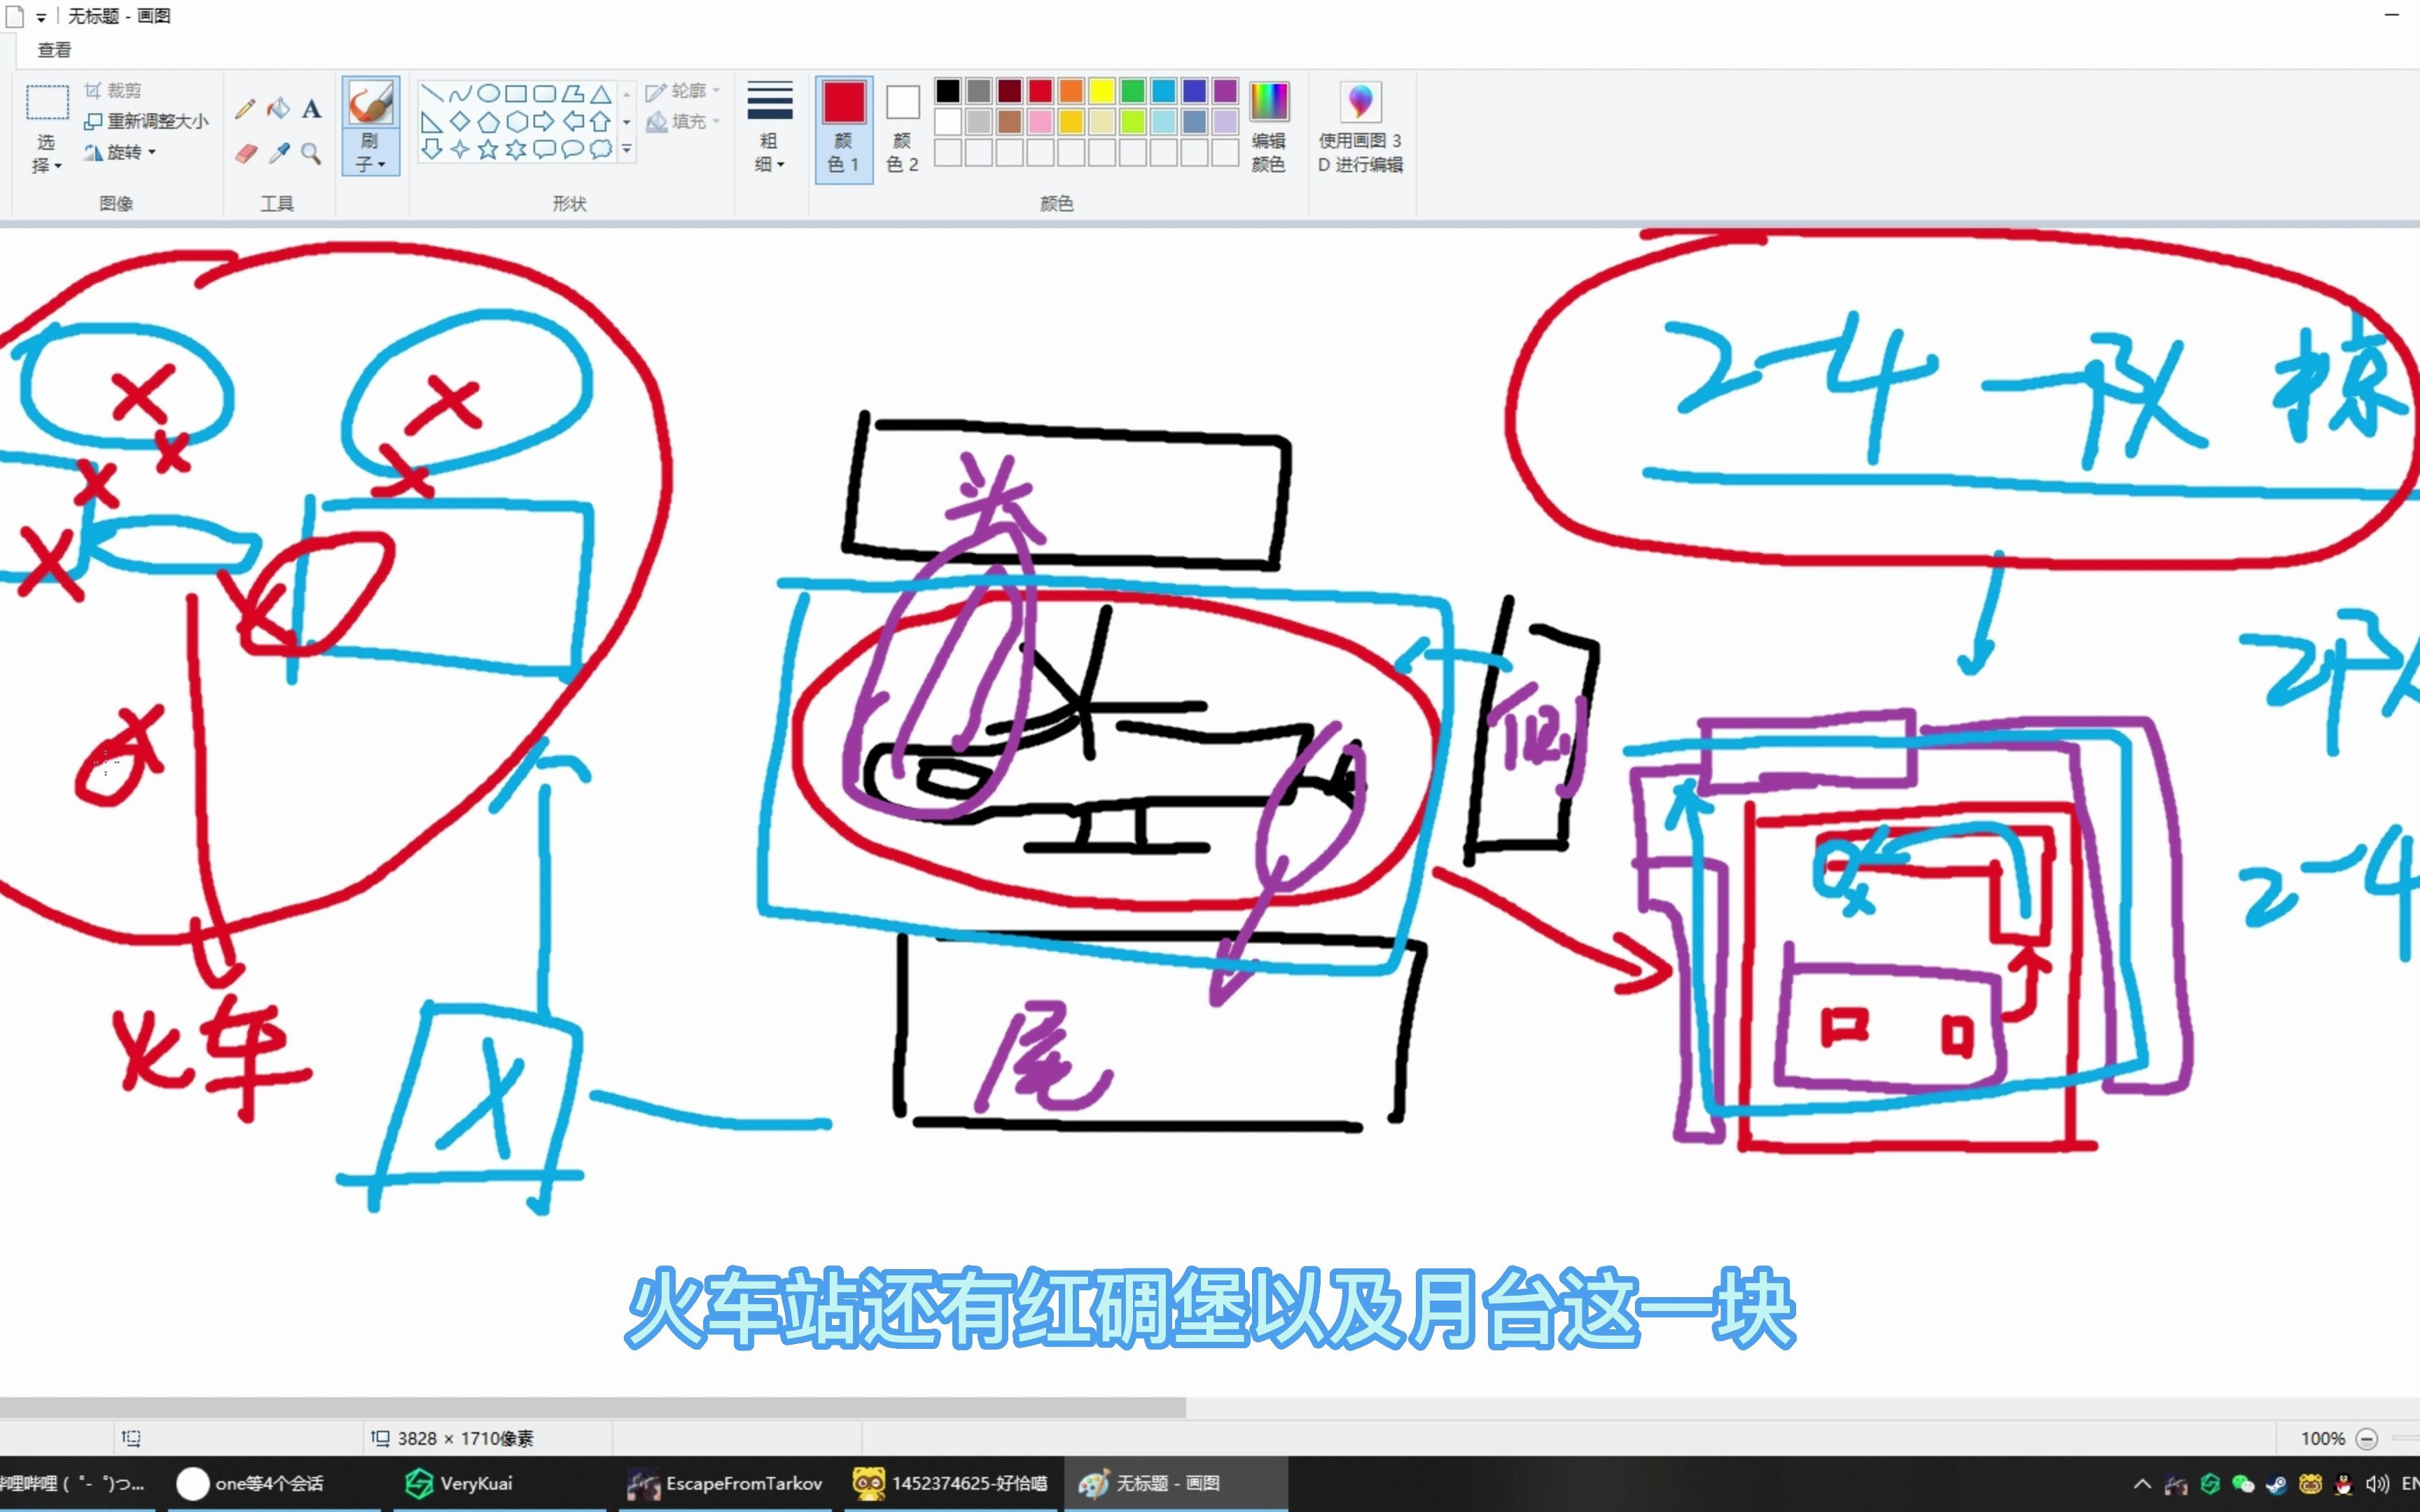Pick the pink color swatch
This screenshot has height=1512, width=2420.
(1040, 122)
